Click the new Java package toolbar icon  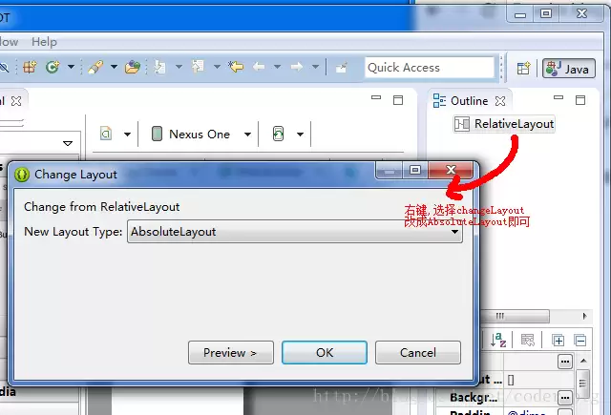click(x=30, y=68)
